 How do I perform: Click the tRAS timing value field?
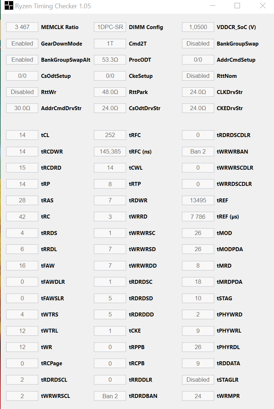(x=22, y=200)
